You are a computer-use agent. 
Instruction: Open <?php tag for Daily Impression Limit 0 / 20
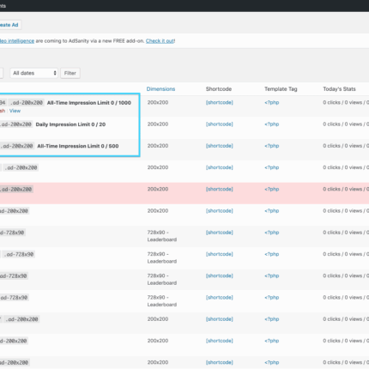point(272,124)
